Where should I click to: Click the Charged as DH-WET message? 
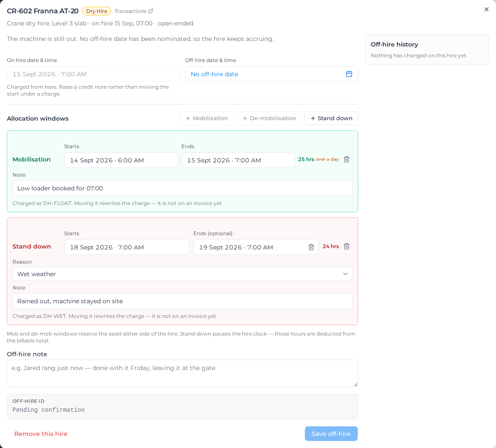coord(115,316)
